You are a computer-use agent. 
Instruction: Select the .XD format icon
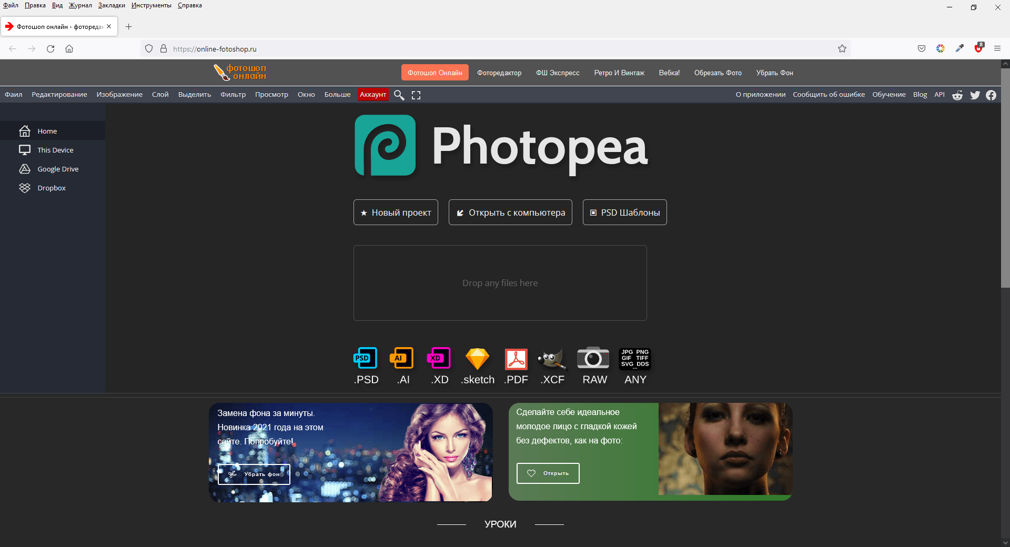point(439,359)
